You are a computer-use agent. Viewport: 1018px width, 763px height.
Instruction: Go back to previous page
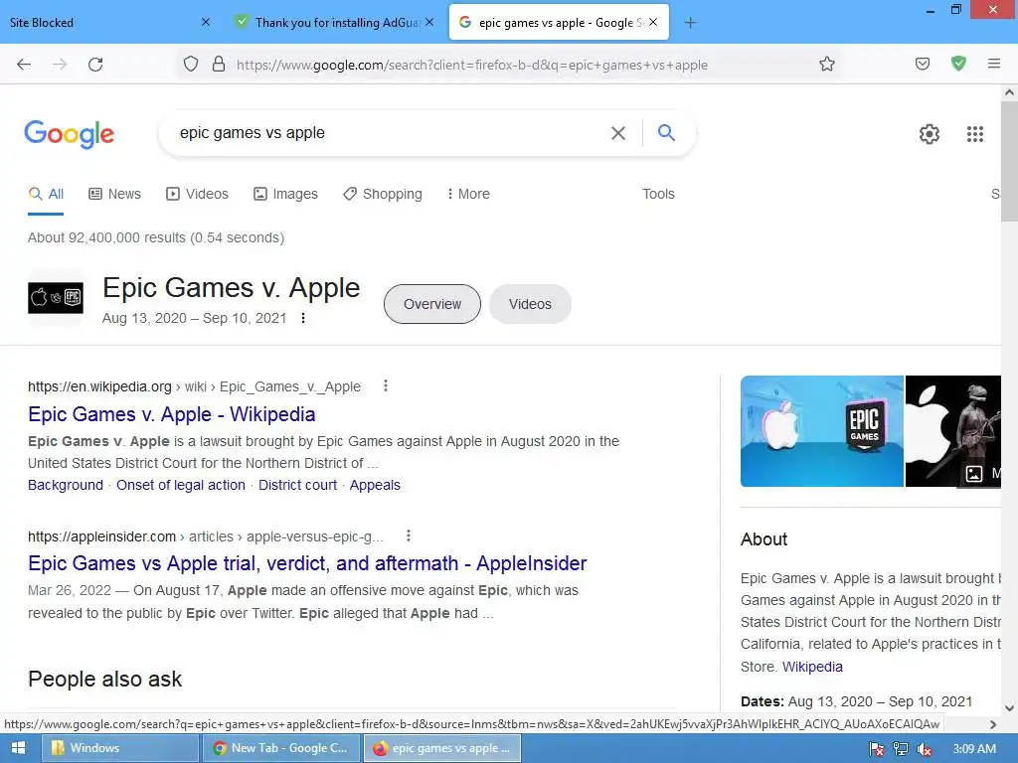(24, 65)
